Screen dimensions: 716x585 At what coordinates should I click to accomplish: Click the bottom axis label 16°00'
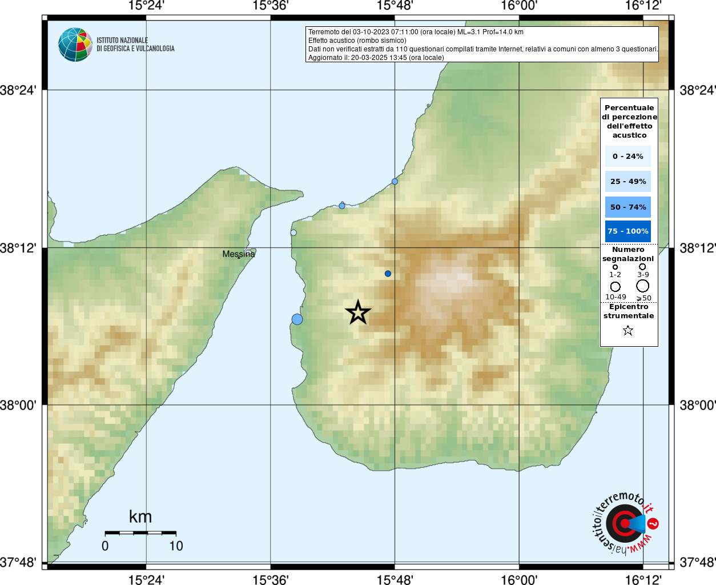519,580
